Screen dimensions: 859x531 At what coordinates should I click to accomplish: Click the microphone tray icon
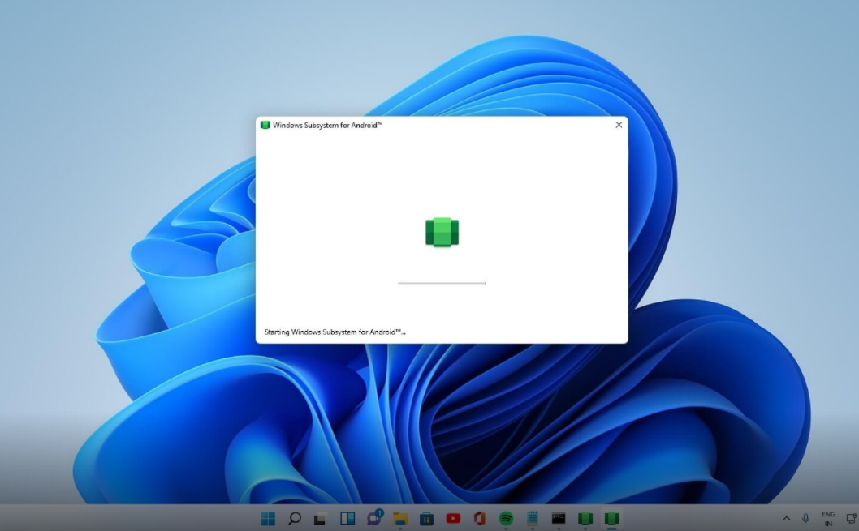806,518
